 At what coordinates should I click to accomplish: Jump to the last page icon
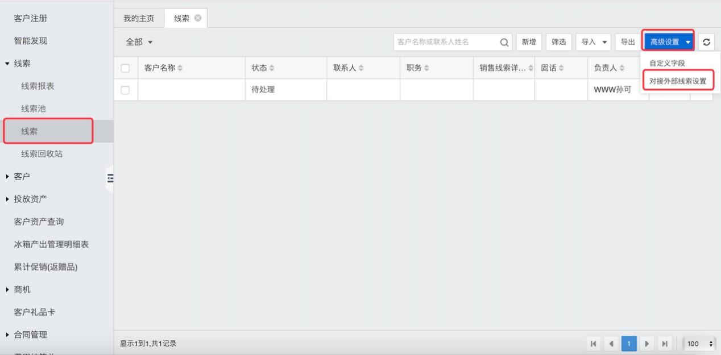(664, 344)
